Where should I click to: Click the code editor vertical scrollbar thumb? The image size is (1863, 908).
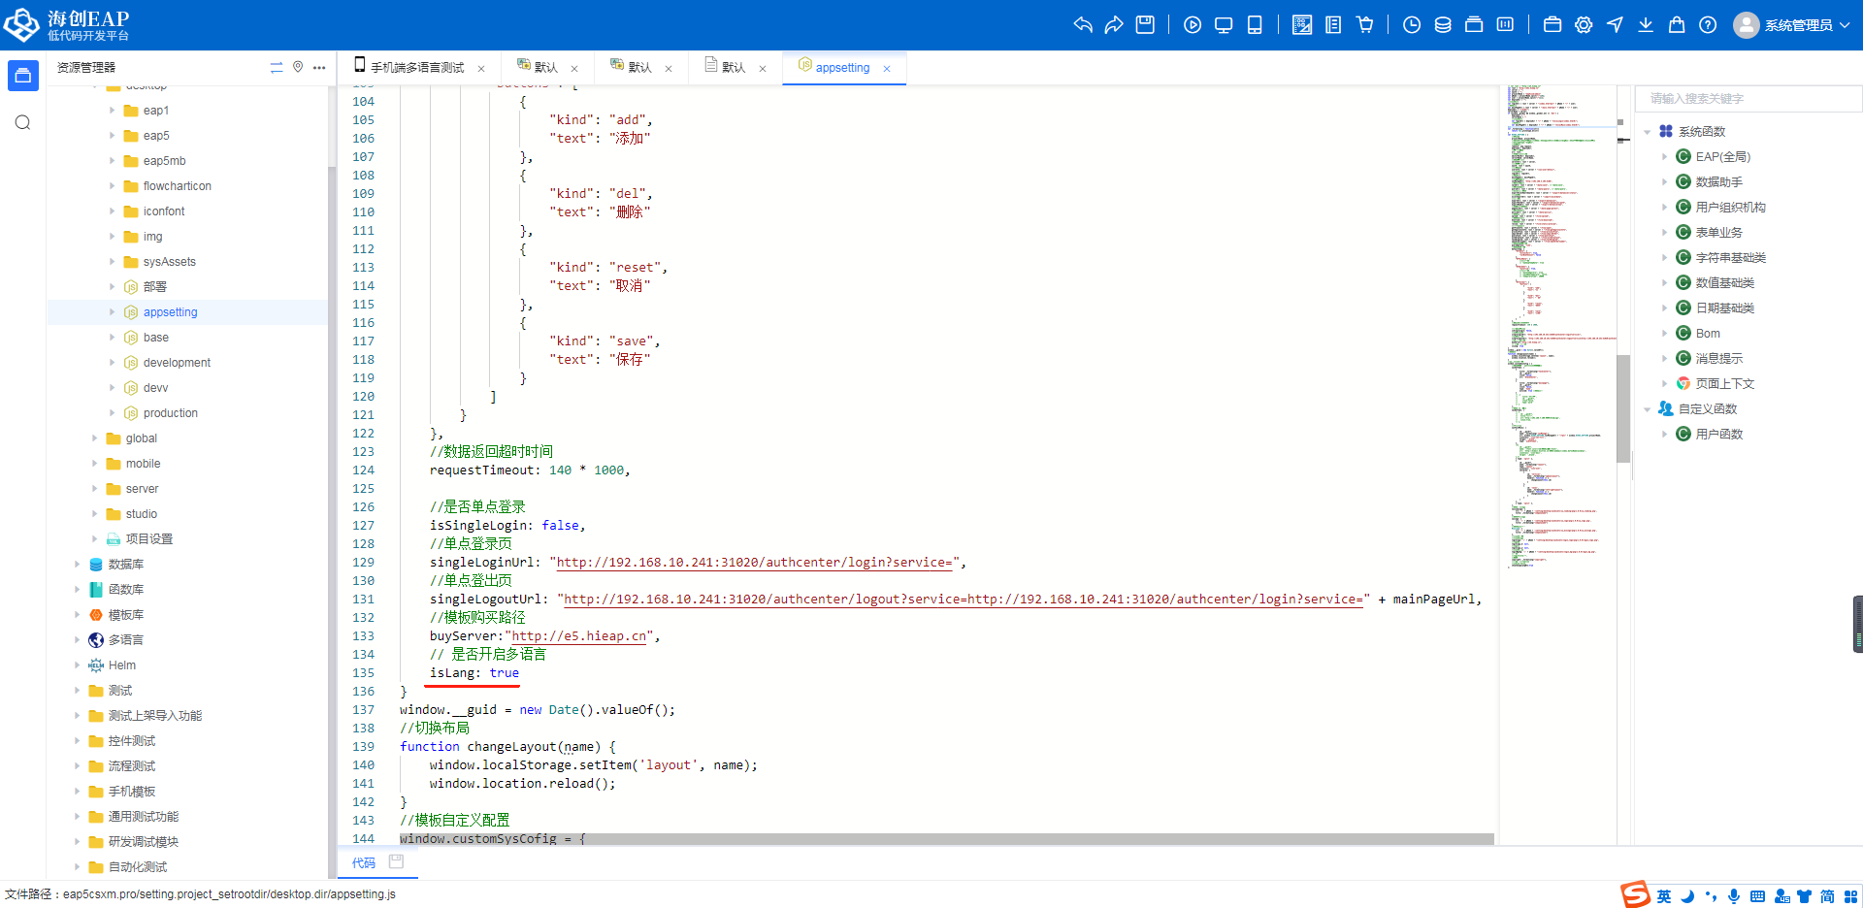[x=1622, y=407]
